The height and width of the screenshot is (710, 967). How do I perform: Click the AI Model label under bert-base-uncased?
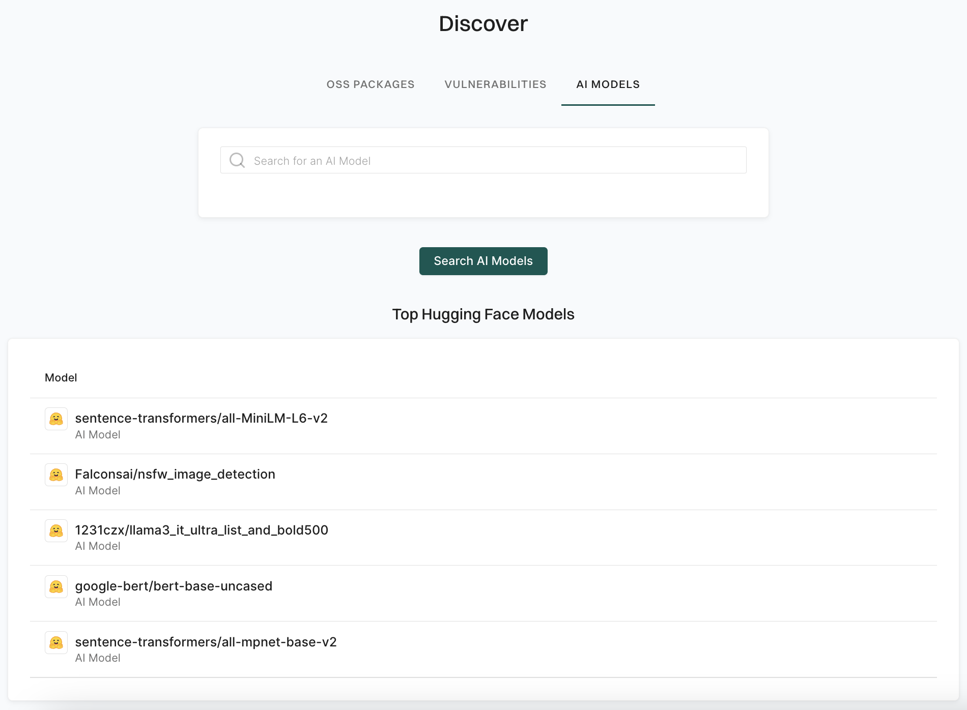pos(98,602)
